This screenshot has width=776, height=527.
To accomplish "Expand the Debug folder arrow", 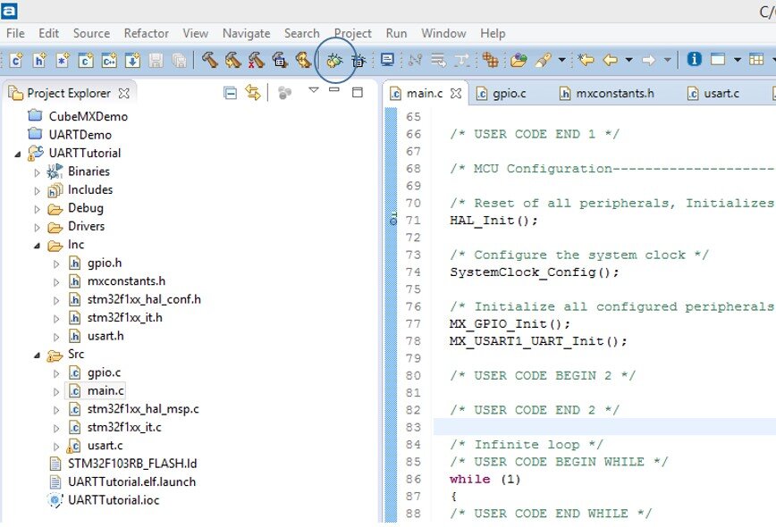I will tap(38, 209).
